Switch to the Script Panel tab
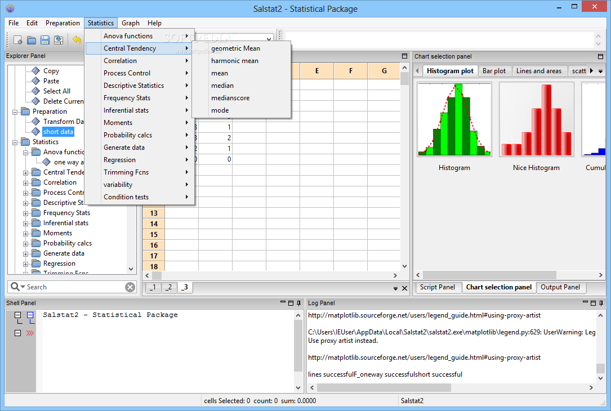 pos(437,287)
